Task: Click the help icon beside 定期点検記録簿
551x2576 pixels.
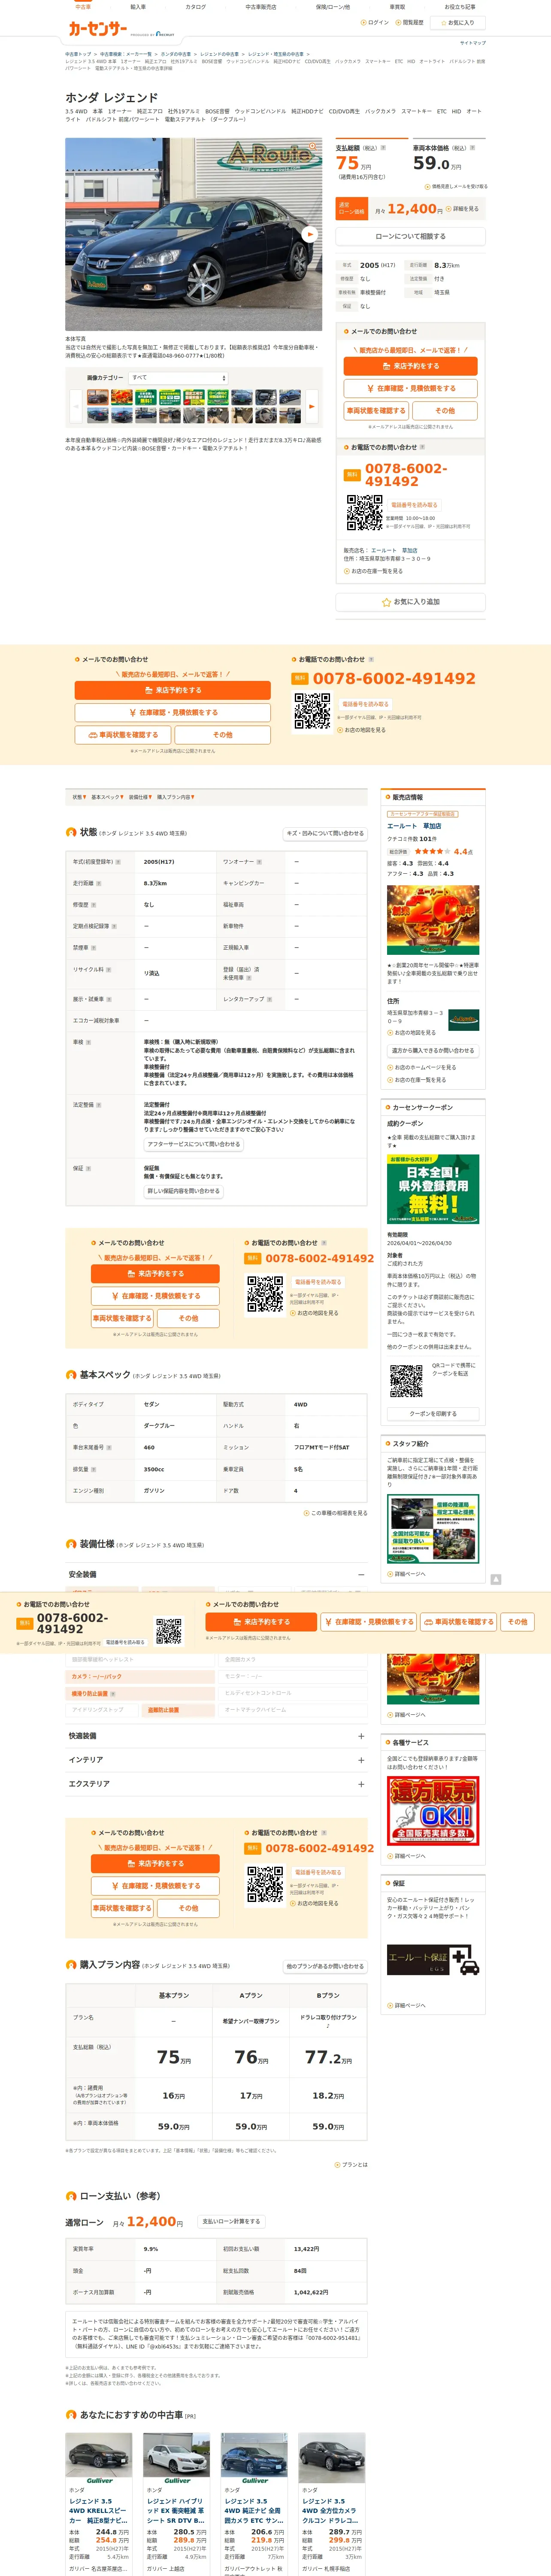Action: 114,926
